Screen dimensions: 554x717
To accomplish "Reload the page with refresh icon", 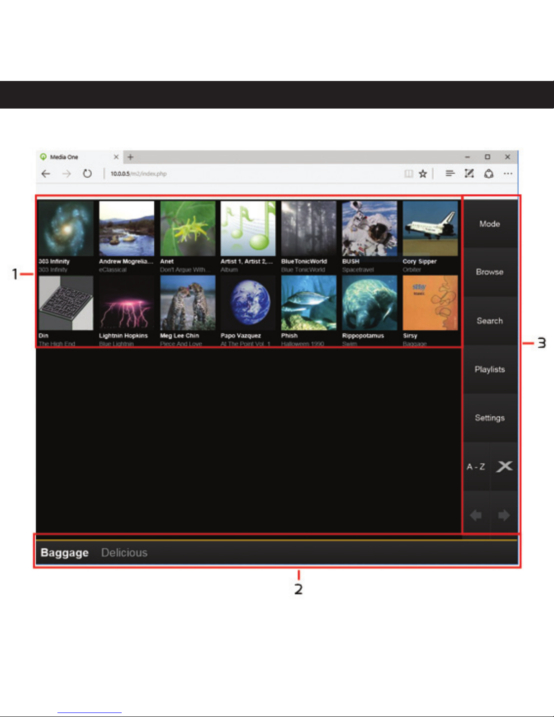I will tap(87, 174).
